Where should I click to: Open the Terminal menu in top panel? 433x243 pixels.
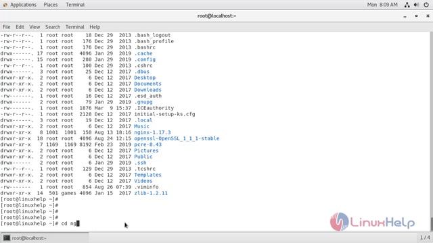[75, 5]
